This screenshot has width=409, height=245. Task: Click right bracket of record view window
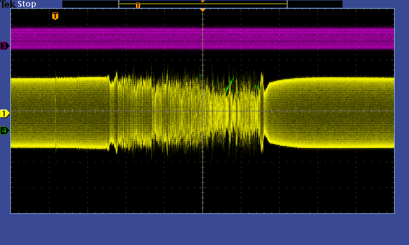(x=287, y=4)
